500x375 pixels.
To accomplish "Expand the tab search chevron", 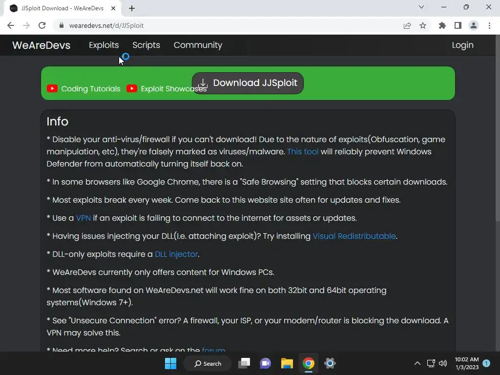I will [x=421, y=7].
